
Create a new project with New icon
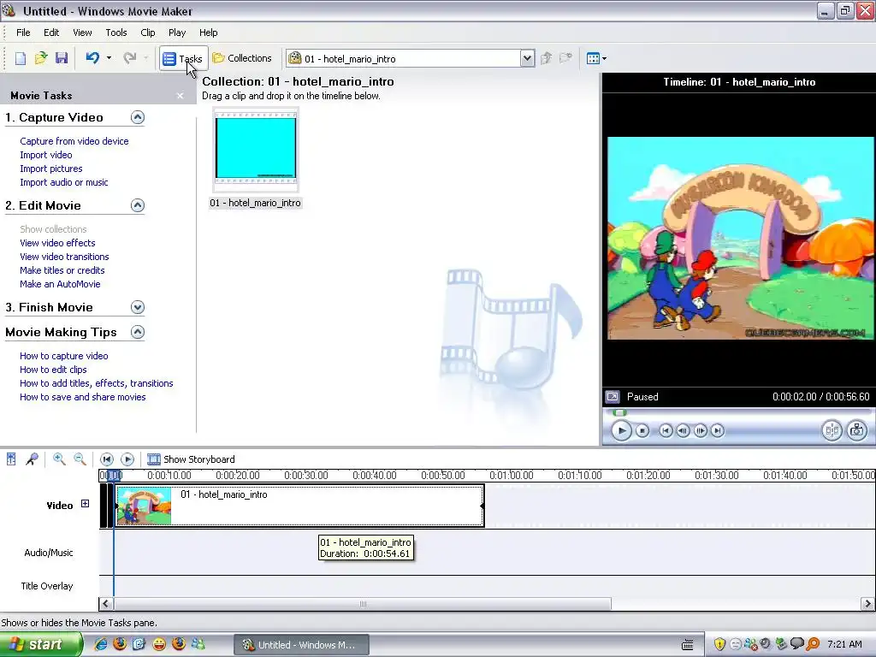21,58
